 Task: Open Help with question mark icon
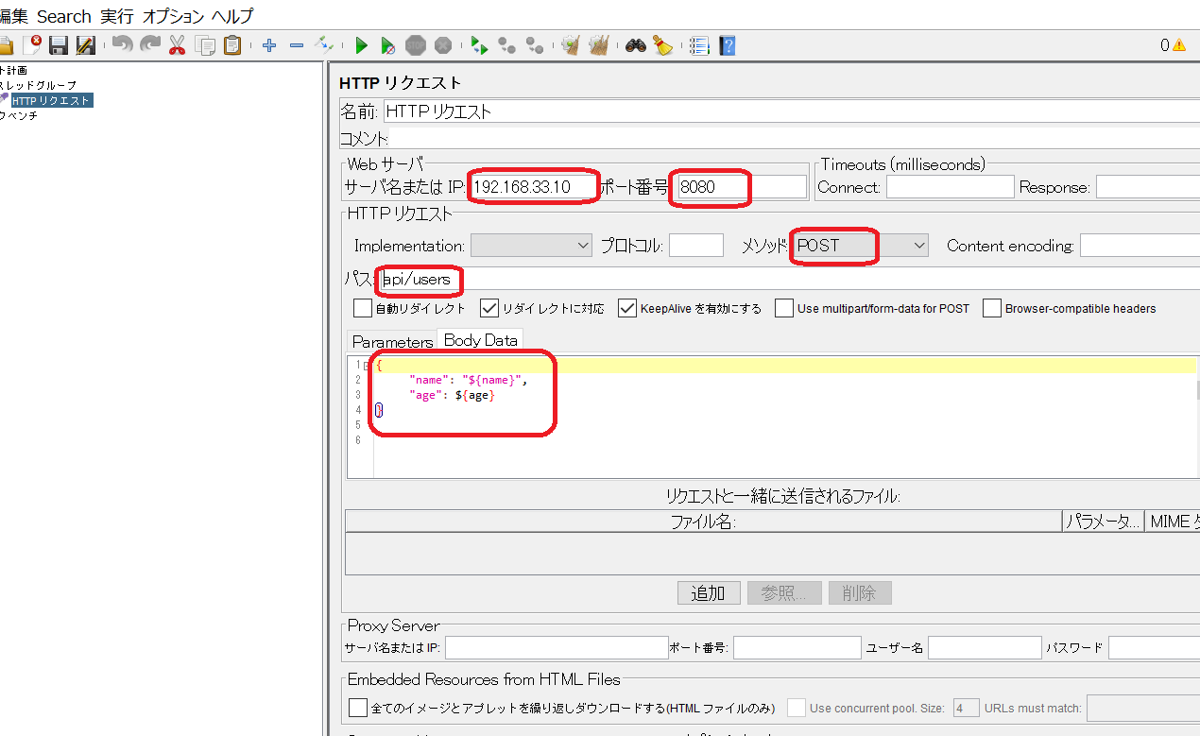click(x=727, y=44)
